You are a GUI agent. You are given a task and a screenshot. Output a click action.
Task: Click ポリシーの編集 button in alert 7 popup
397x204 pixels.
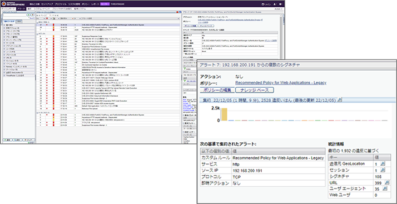point(217,90)
